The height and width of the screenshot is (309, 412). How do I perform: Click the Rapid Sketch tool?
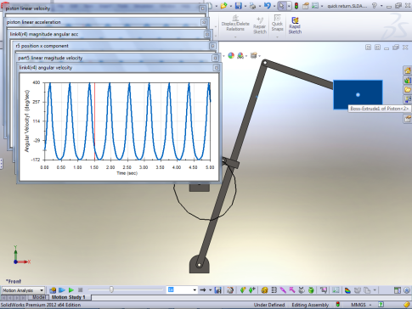point(295,25)
